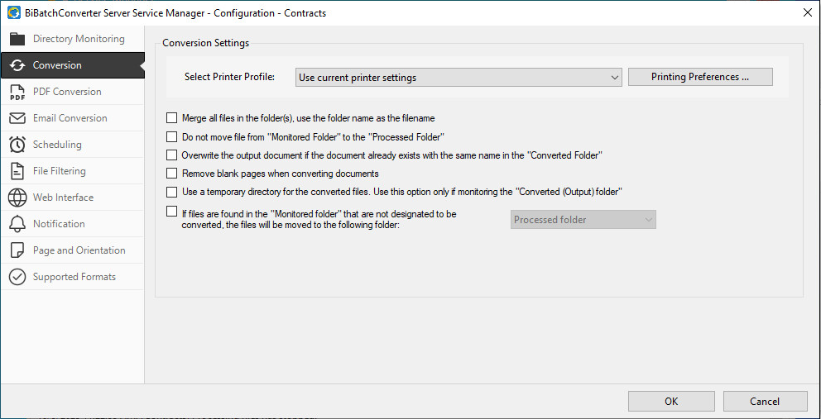The width and height of the screenshot is (821, 419).
Task: Click the Email Conversion envelope icon
Action: [17, 118]
